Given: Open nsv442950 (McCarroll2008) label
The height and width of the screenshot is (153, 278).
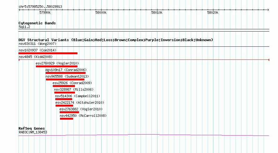Looking at the screenshot, I should click(x=83, y=116).
